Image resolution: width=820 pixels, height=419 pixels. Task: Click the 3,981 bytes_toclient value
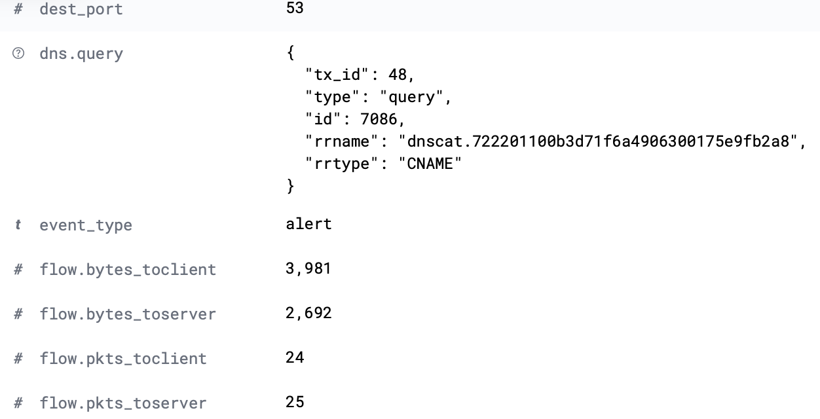pyautogui.click(x=308, y=269)
